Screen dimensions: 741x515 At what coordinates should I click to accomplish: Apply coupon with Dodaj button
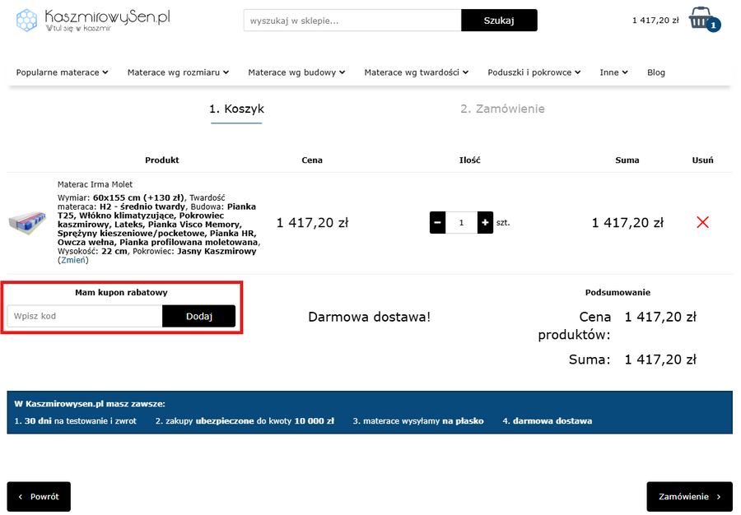click(x=198, y=316)
